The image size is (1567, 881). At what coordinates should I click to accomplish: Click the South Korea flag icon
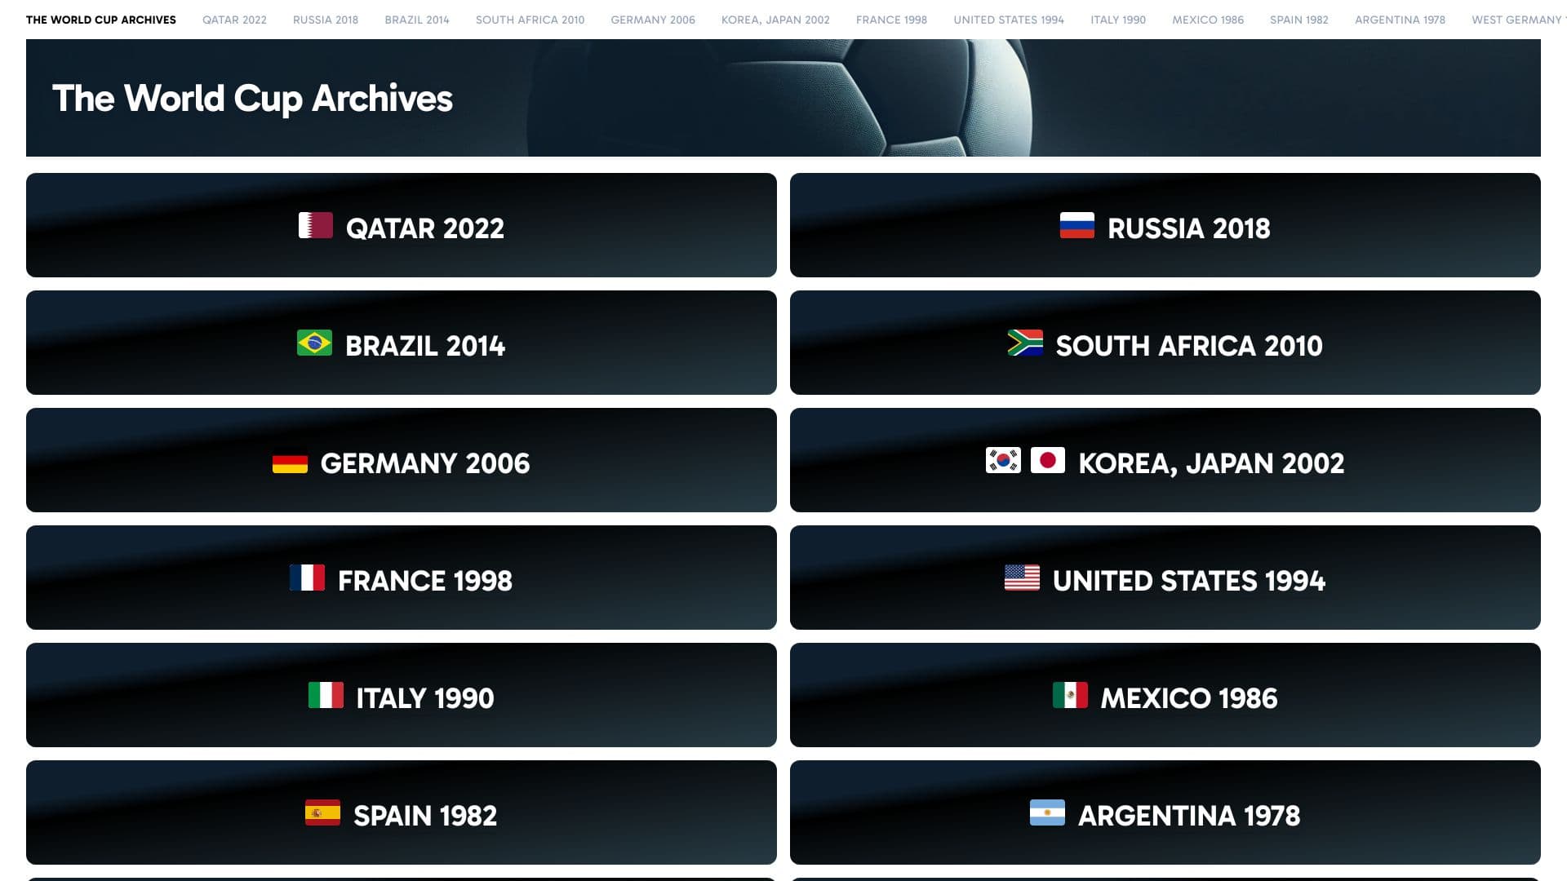coord(1001,460)
